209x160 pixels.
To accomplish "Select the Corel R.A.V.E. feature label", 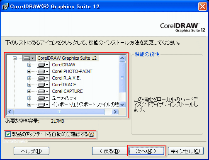I will pyautogui.click(x=66, y=78).
